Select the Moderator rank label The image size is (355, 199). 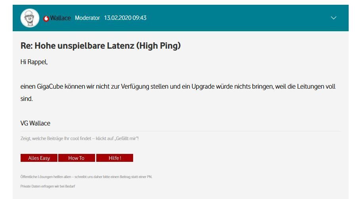tap(87, 18)
